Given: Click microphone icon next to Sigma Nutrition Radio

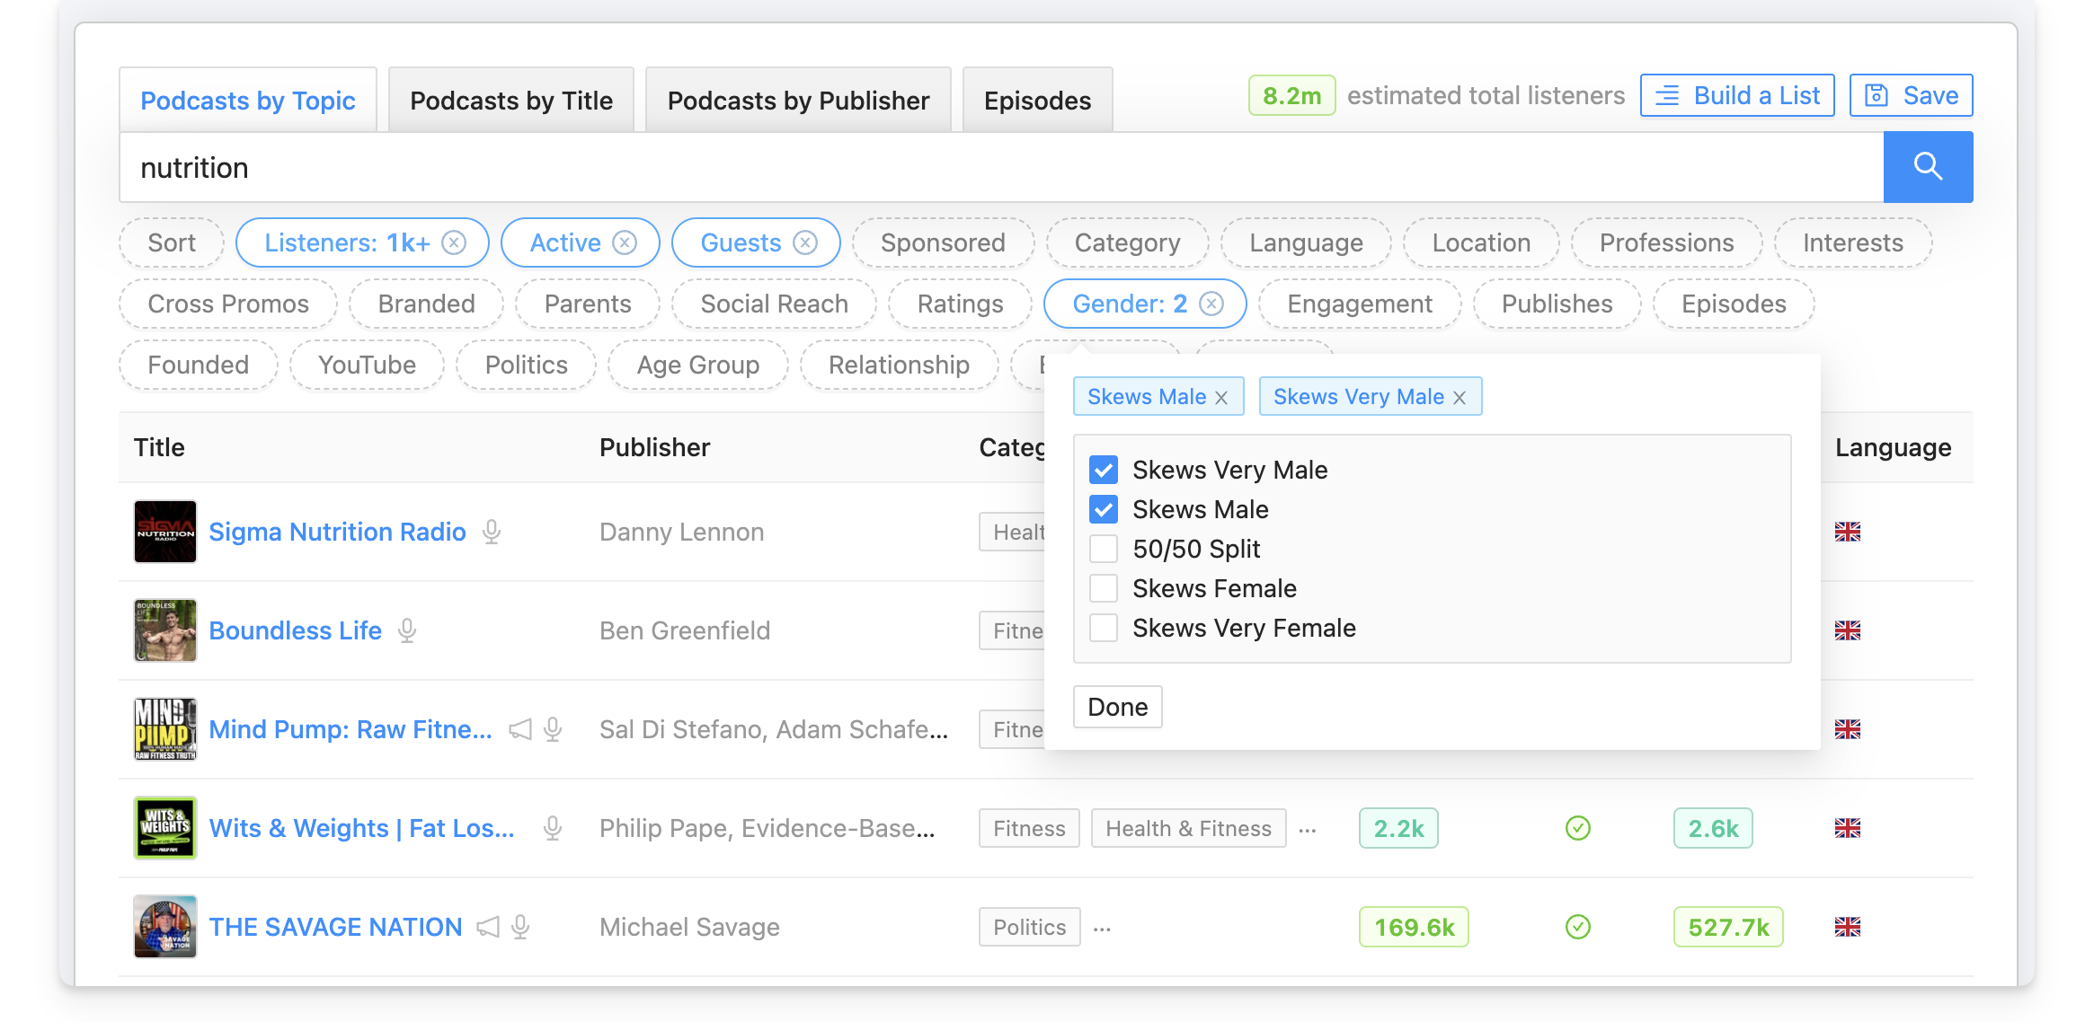Looking at the screenshot, I should (x=492, y=532).
